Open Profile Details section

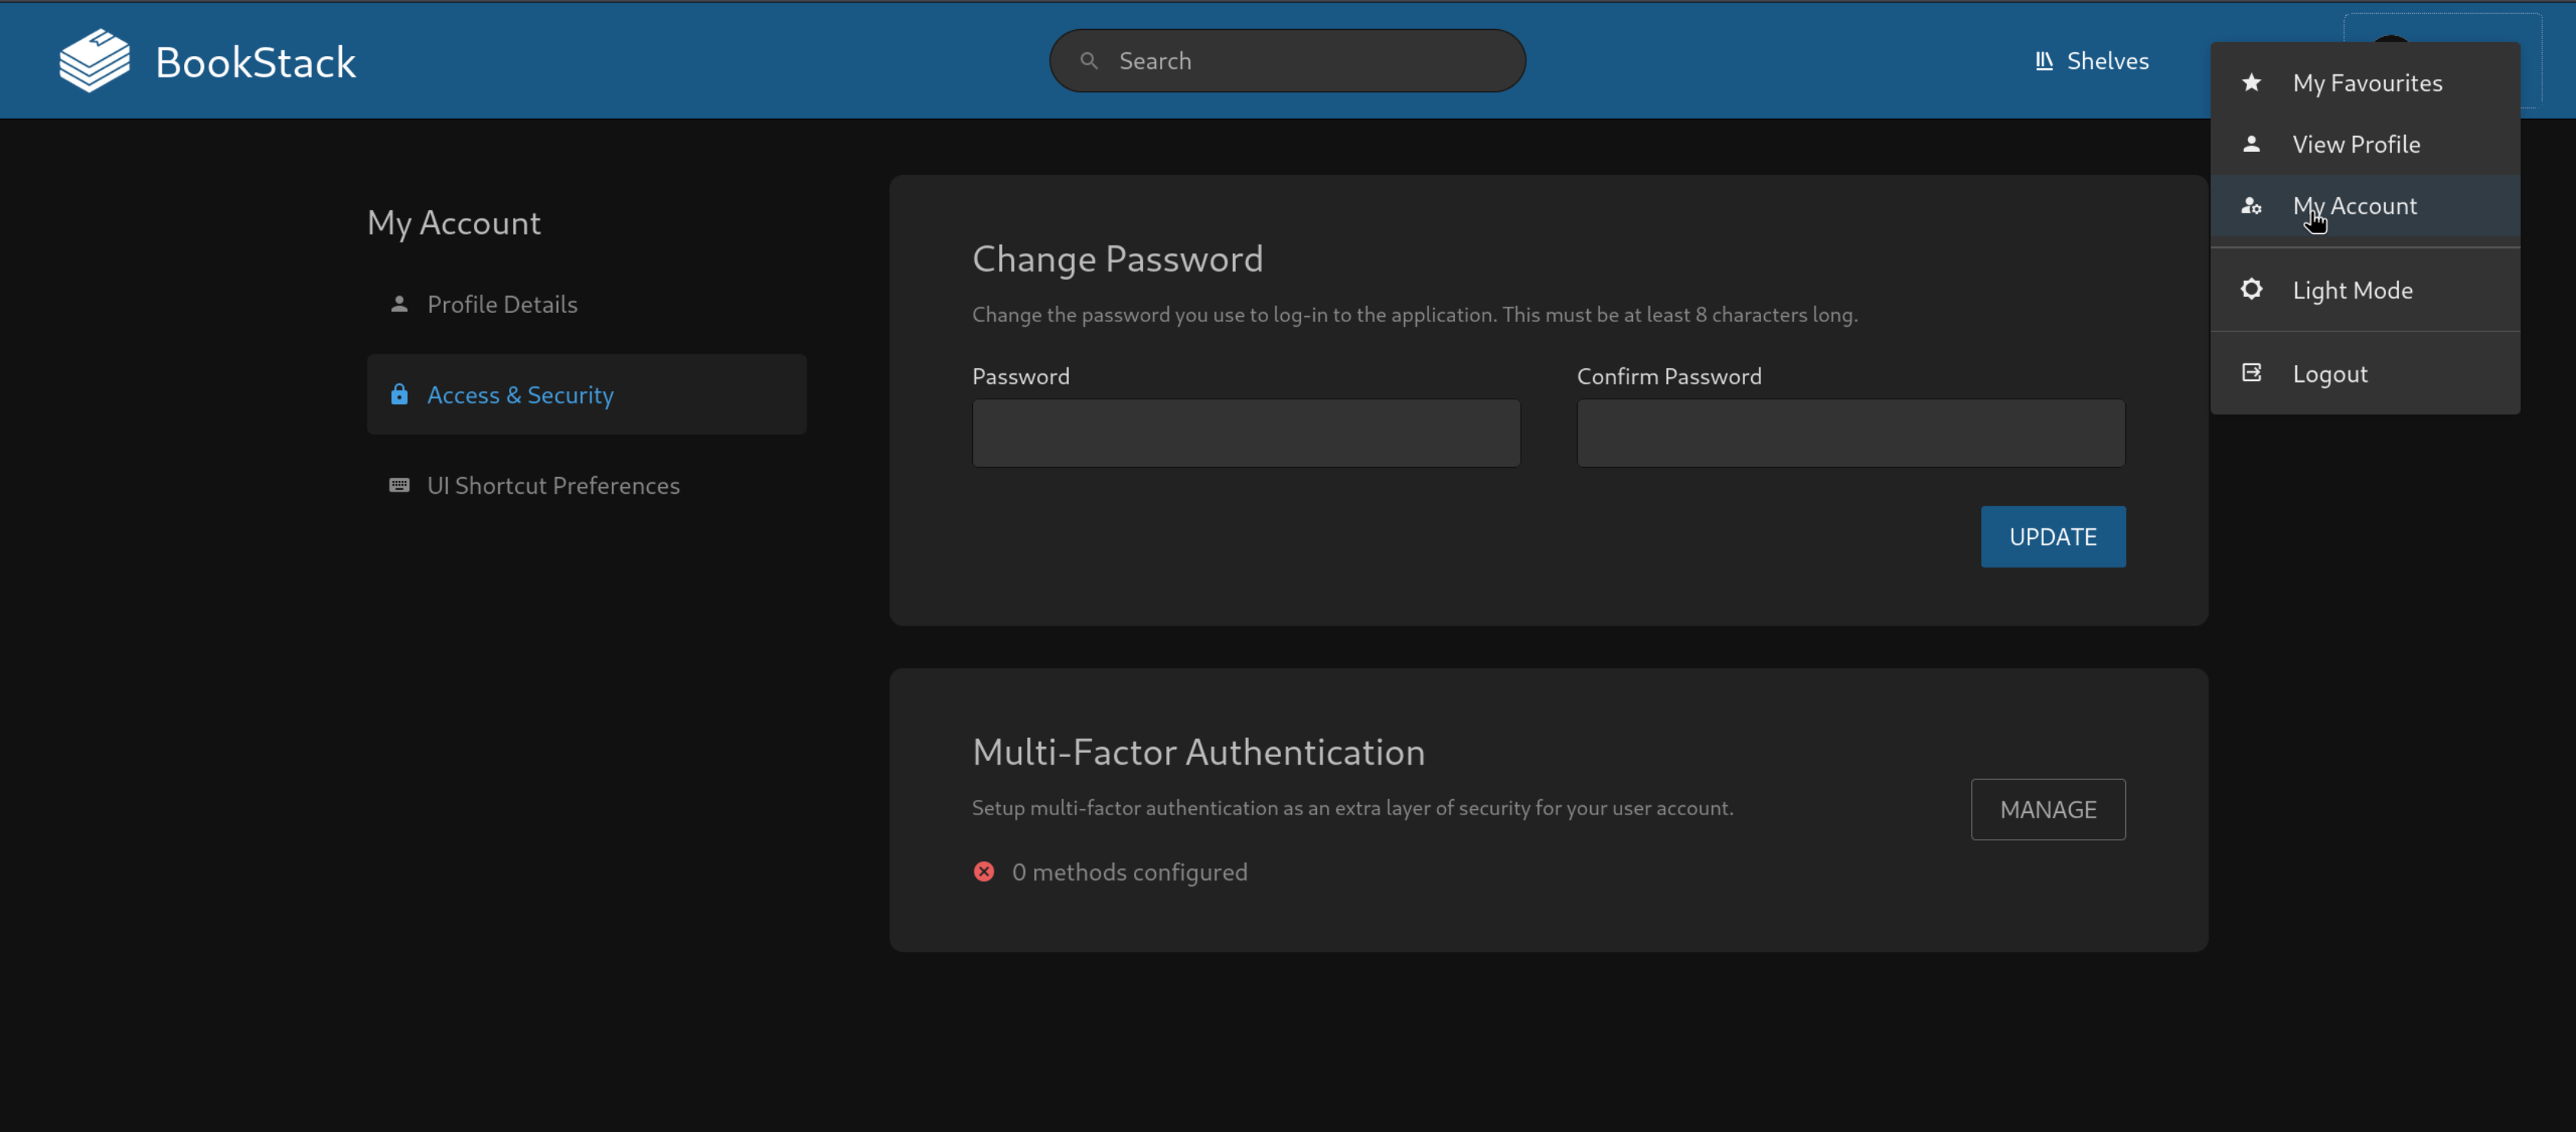click(502, 304)
